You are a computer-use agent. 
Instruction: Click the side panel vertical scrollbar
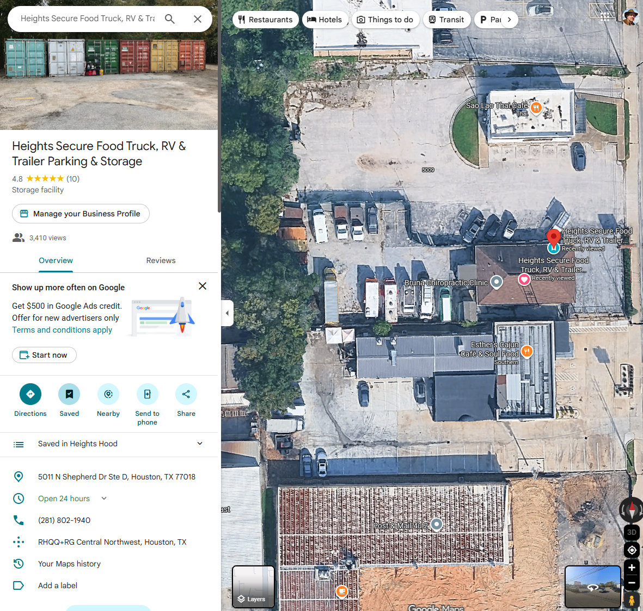[219, 107]
